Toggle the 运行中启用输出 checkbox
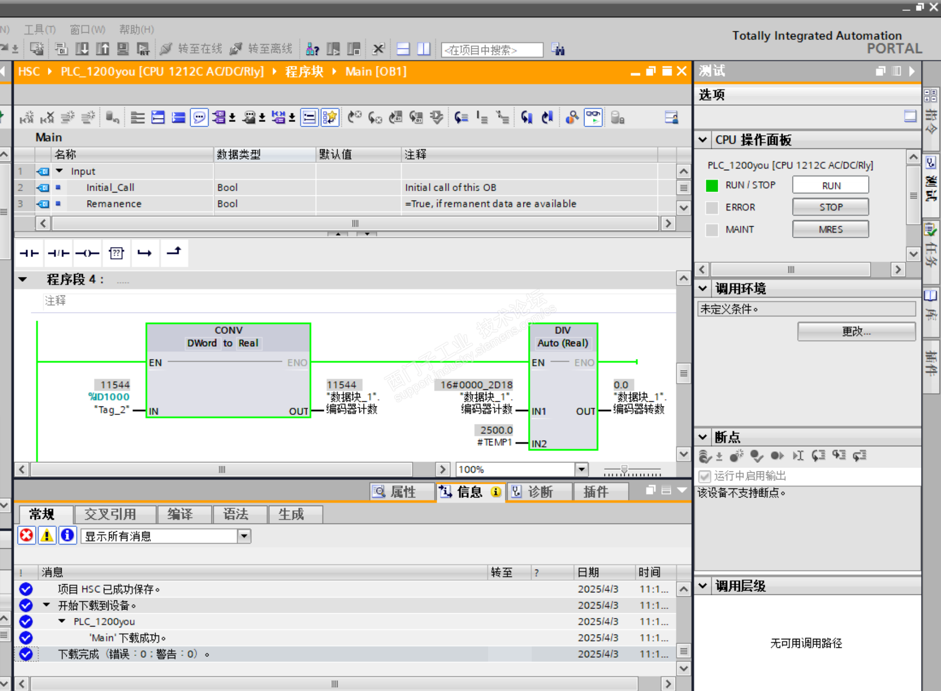 [x=705, y=476]
